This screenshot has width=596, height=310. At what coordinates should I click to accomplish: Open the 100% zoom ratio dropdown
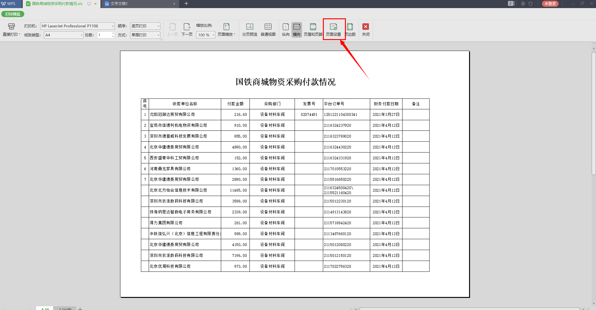[206, 35]
